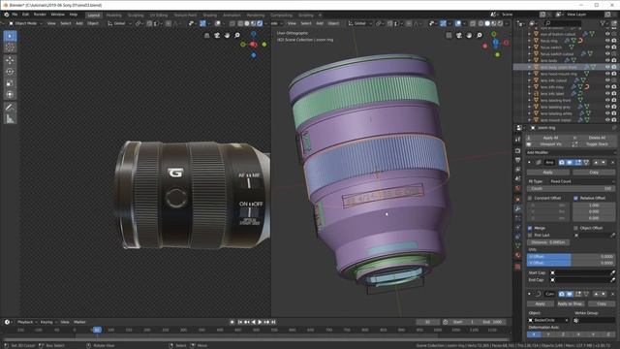The height and width of the screenshot is (349, 620).
Task: Open the Add Modifier dropdown
Action: (x=571, y=152)
